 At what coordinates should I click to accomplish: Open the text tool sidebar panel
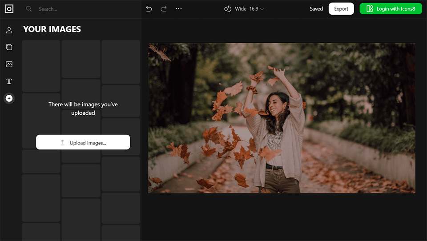click(9, 81)
